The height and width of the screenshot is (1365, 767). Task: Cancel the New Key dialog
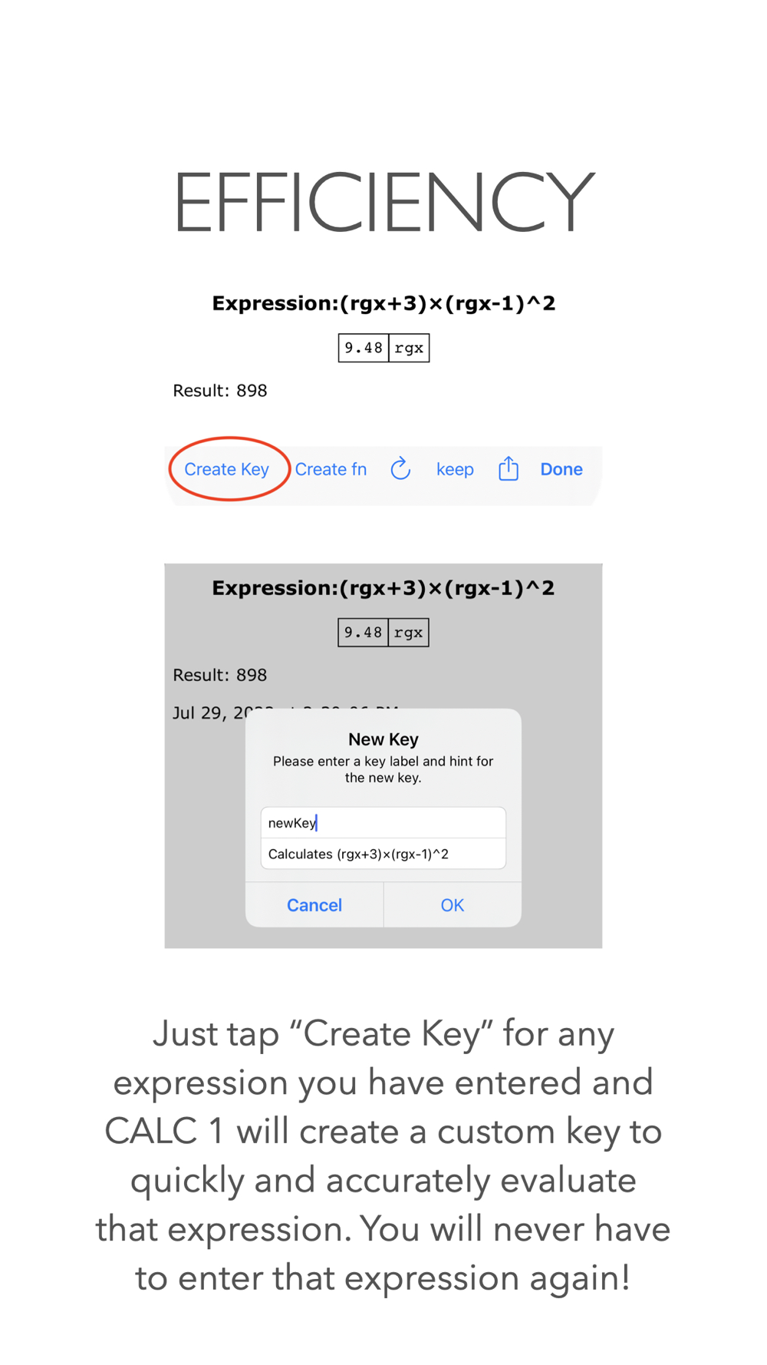pyautogui.click(x=314, y=905)
